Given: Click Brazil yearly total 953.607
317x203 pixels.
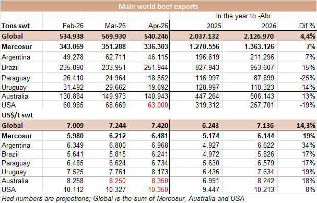Looking at the screenshot, I should coord(262,67).
